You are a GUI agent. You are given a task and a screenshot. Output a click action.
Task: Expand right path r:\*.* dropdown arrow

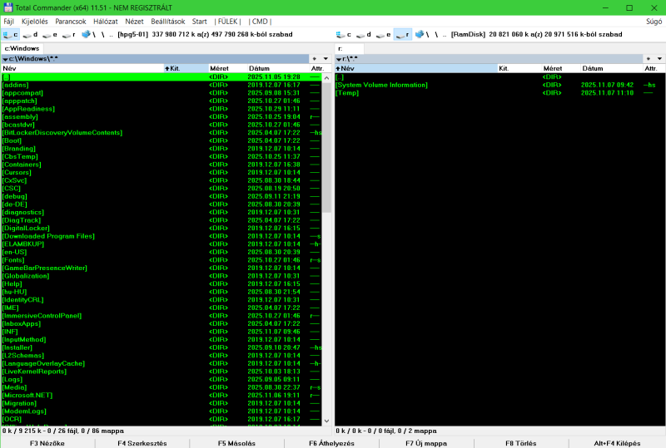339,59
